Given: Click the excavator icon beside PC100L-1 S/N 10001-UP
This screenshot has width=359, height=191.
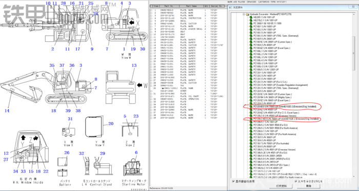Looking at the screenshot, I should [251, 51].
